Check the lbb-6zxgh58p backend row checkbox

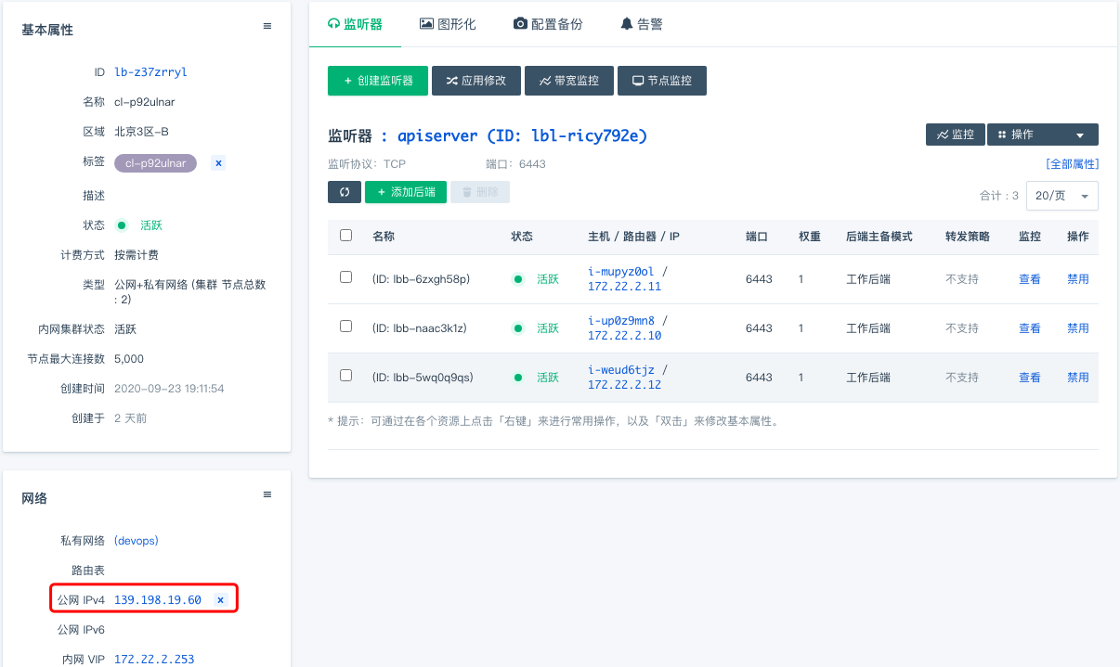(x=346, y=277)
